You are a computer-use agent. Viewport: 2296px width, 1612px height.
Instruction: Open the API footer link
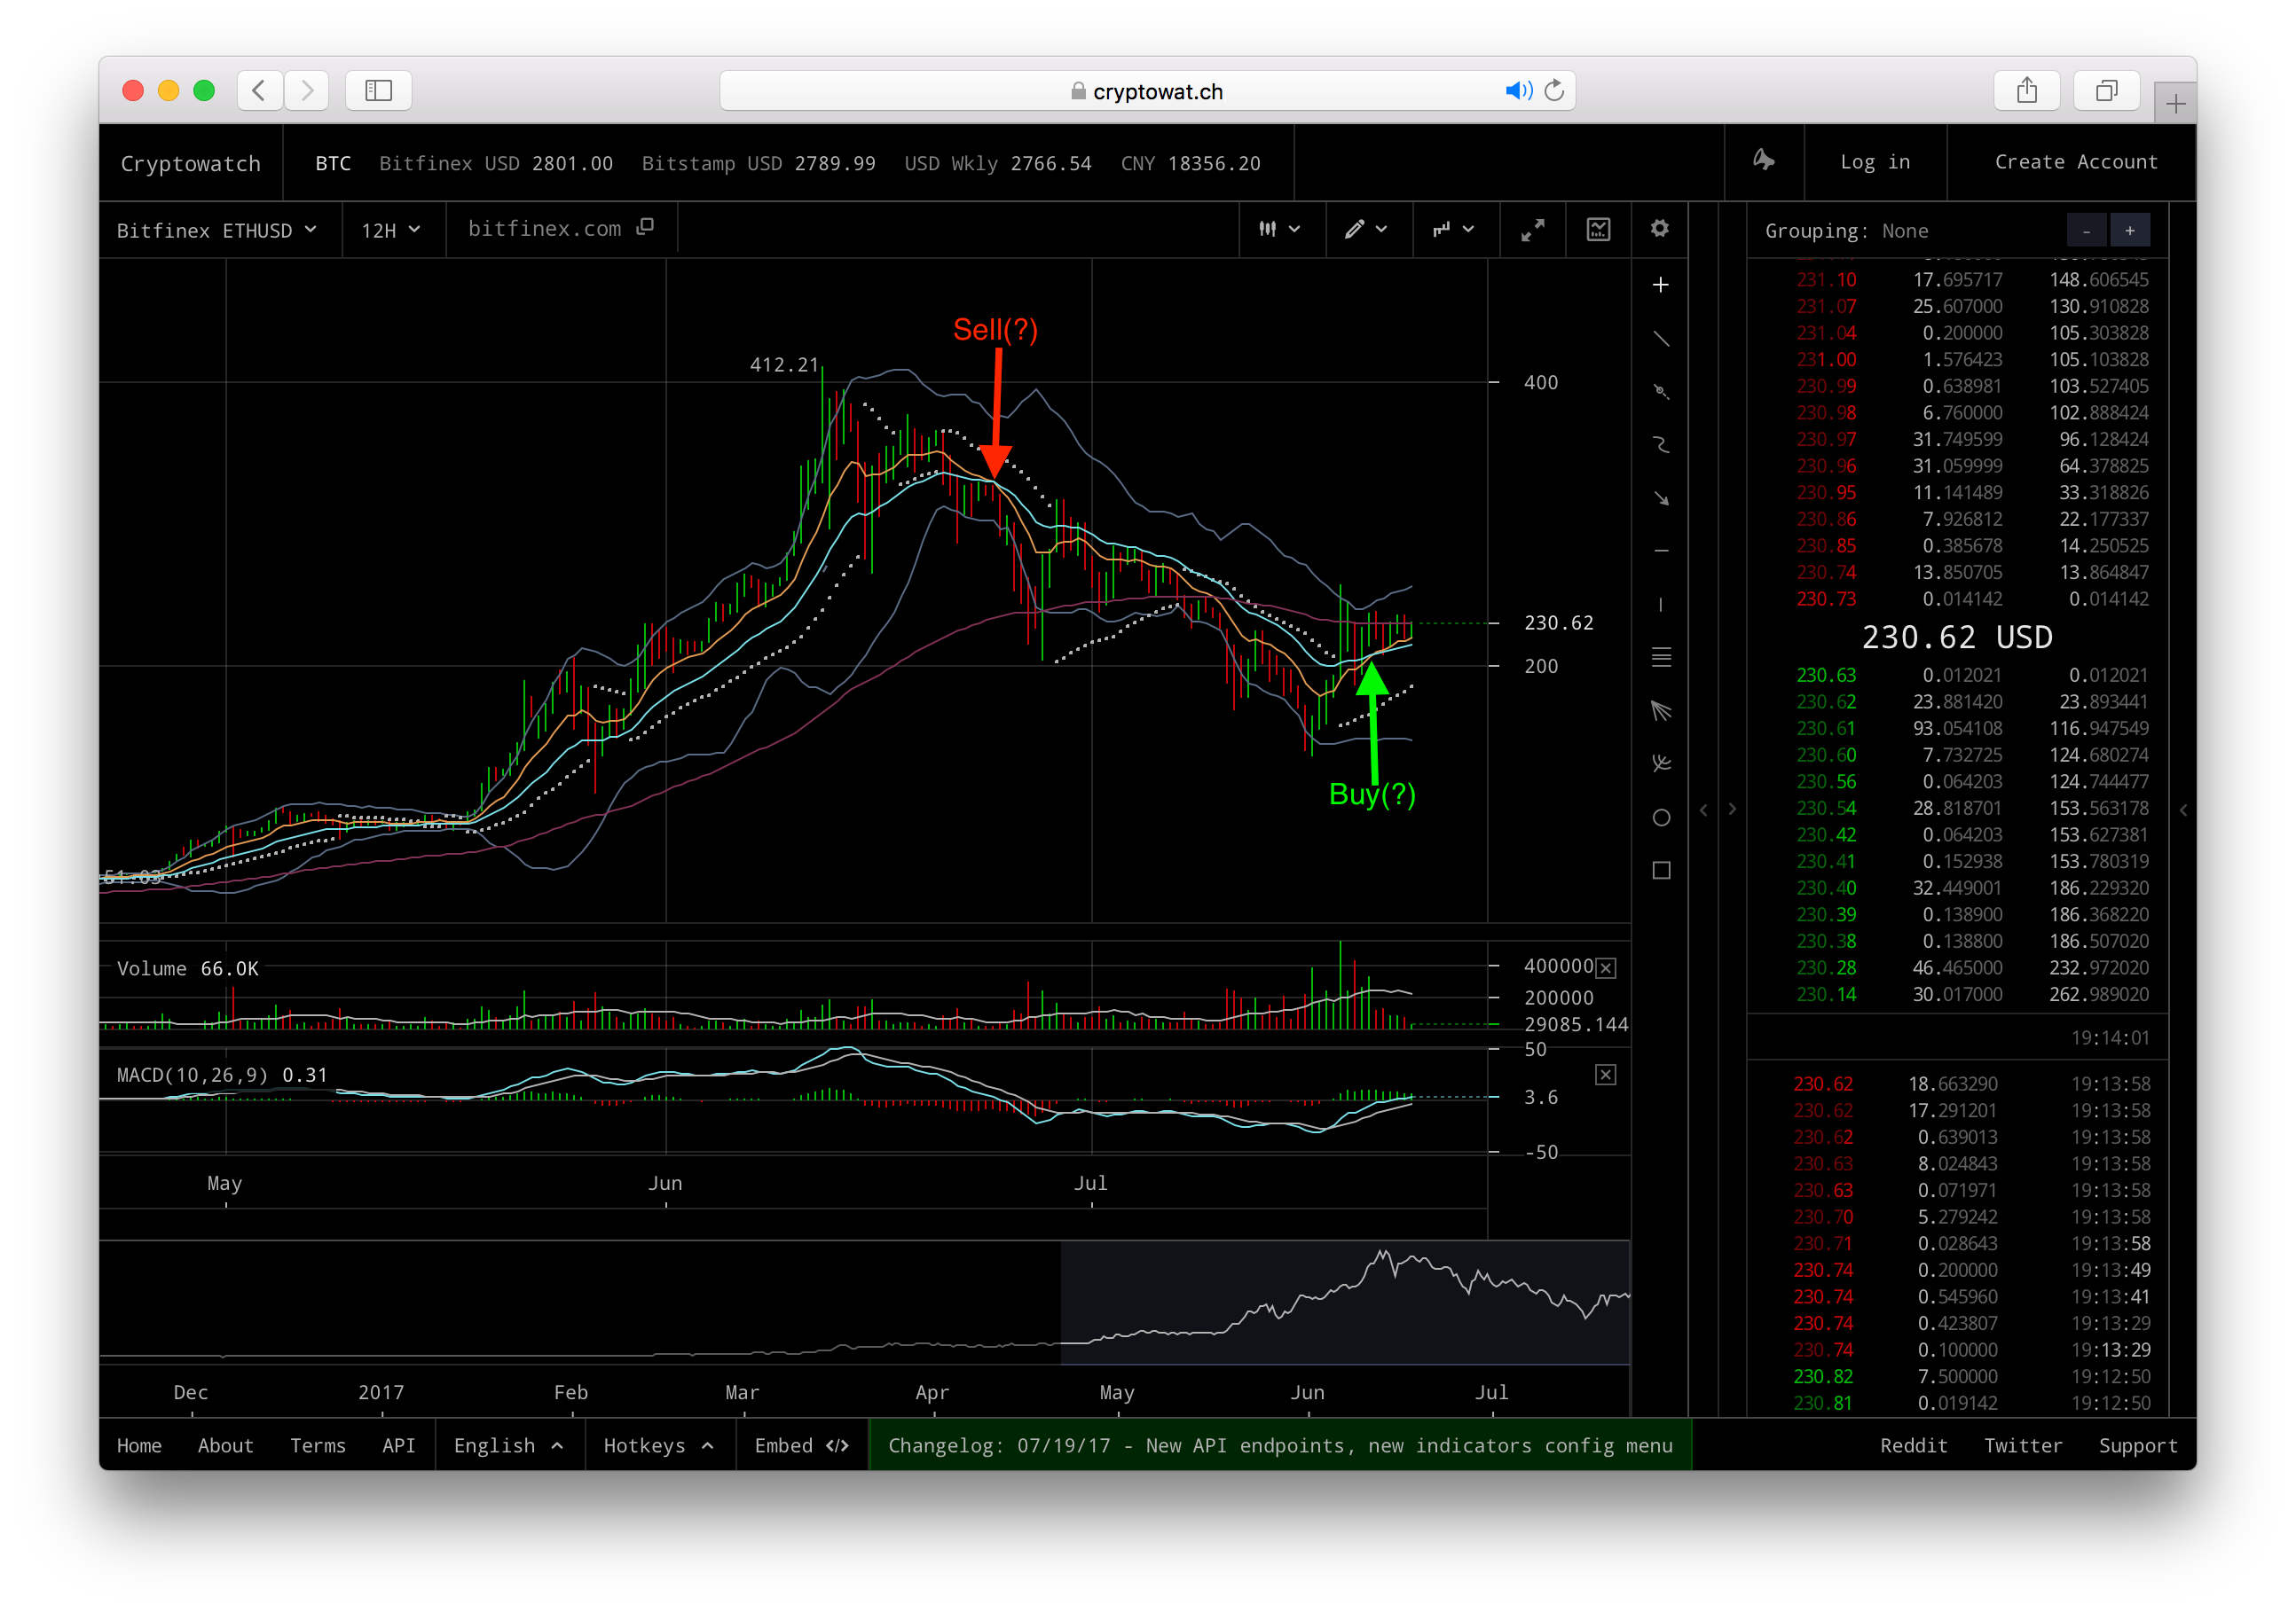(x=398, y=1445)
